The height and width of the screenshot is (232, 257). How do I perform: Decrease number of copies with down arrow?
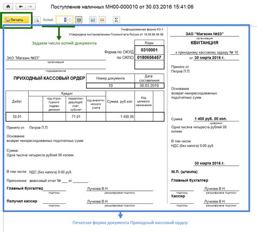(70, 22)
